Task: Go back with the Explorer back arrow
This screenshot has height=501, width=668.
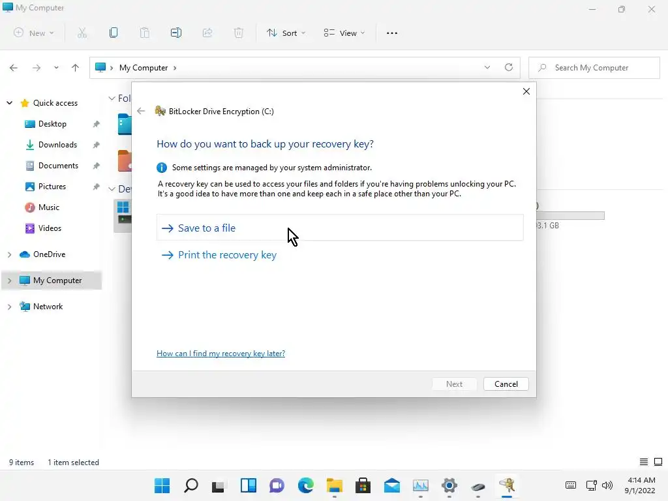Action: [x=14, y=68]
